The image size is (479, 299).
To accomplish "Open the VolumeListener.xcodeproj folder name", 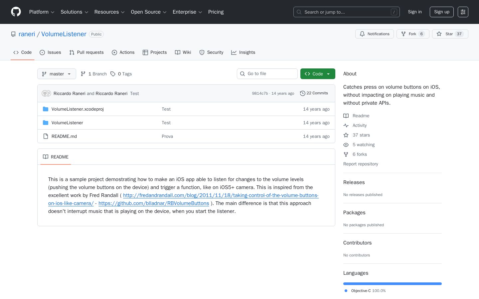I will point(78,109).
